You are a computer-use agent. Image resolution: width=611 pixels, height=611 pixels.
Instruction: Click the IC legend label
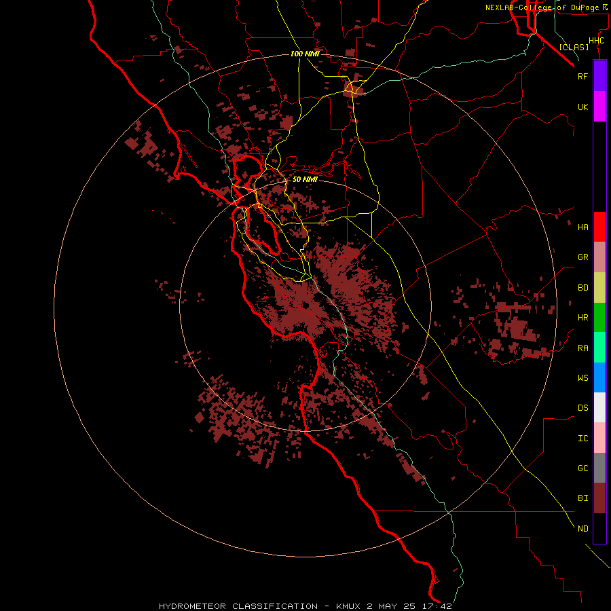click(583, 439)
